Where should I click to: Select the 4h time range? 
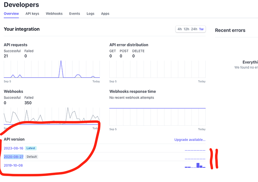pyautogui.click(x=179, y=29)
